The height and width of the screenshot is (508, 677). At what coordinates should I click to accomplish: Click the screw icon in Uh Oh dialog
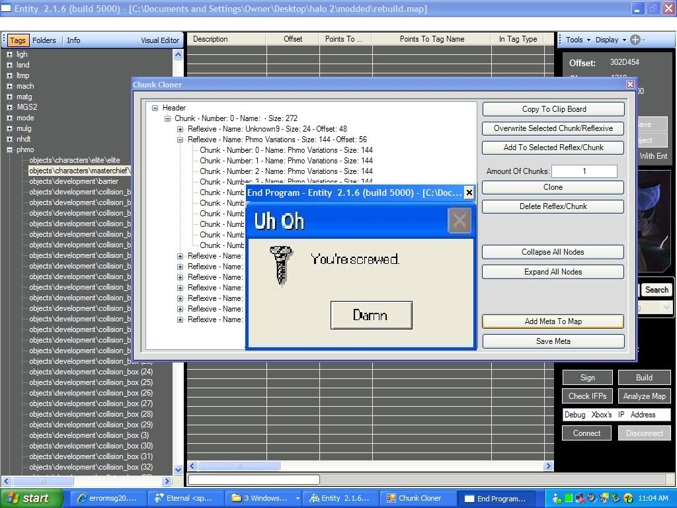coord(281,265)
